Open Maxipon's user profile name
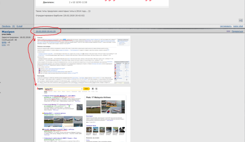The width and height of the screenshot is (245, 142). (8, 32)
